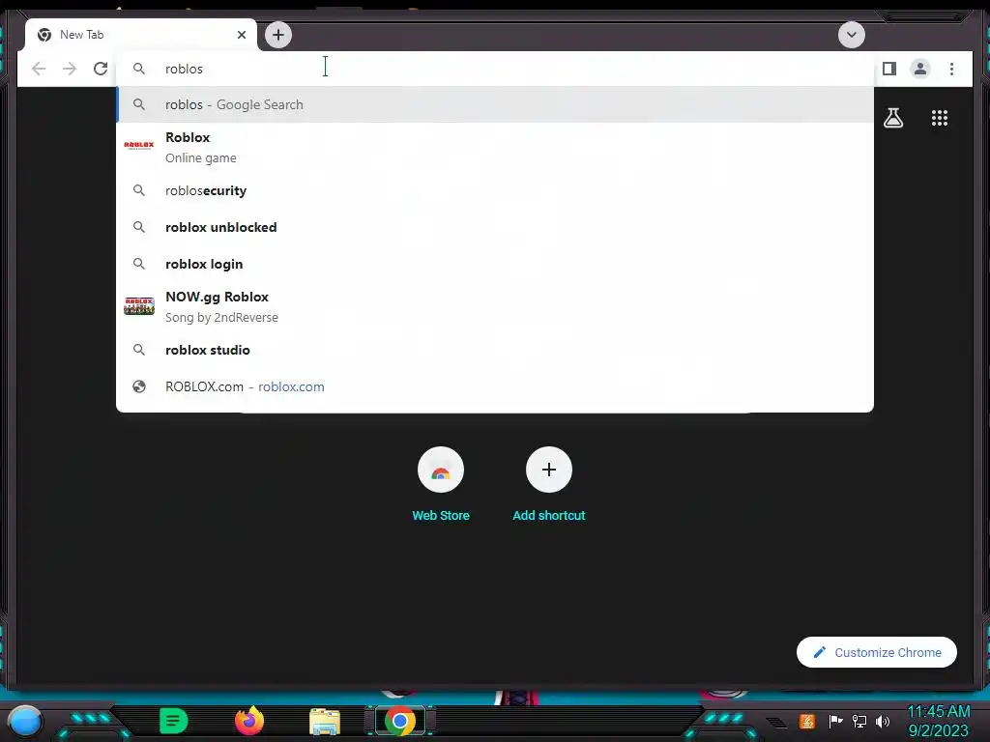Open the ROBLOX.com roblox.com suggestion
This screenshot has width=990, height=742.
(495, 386)
